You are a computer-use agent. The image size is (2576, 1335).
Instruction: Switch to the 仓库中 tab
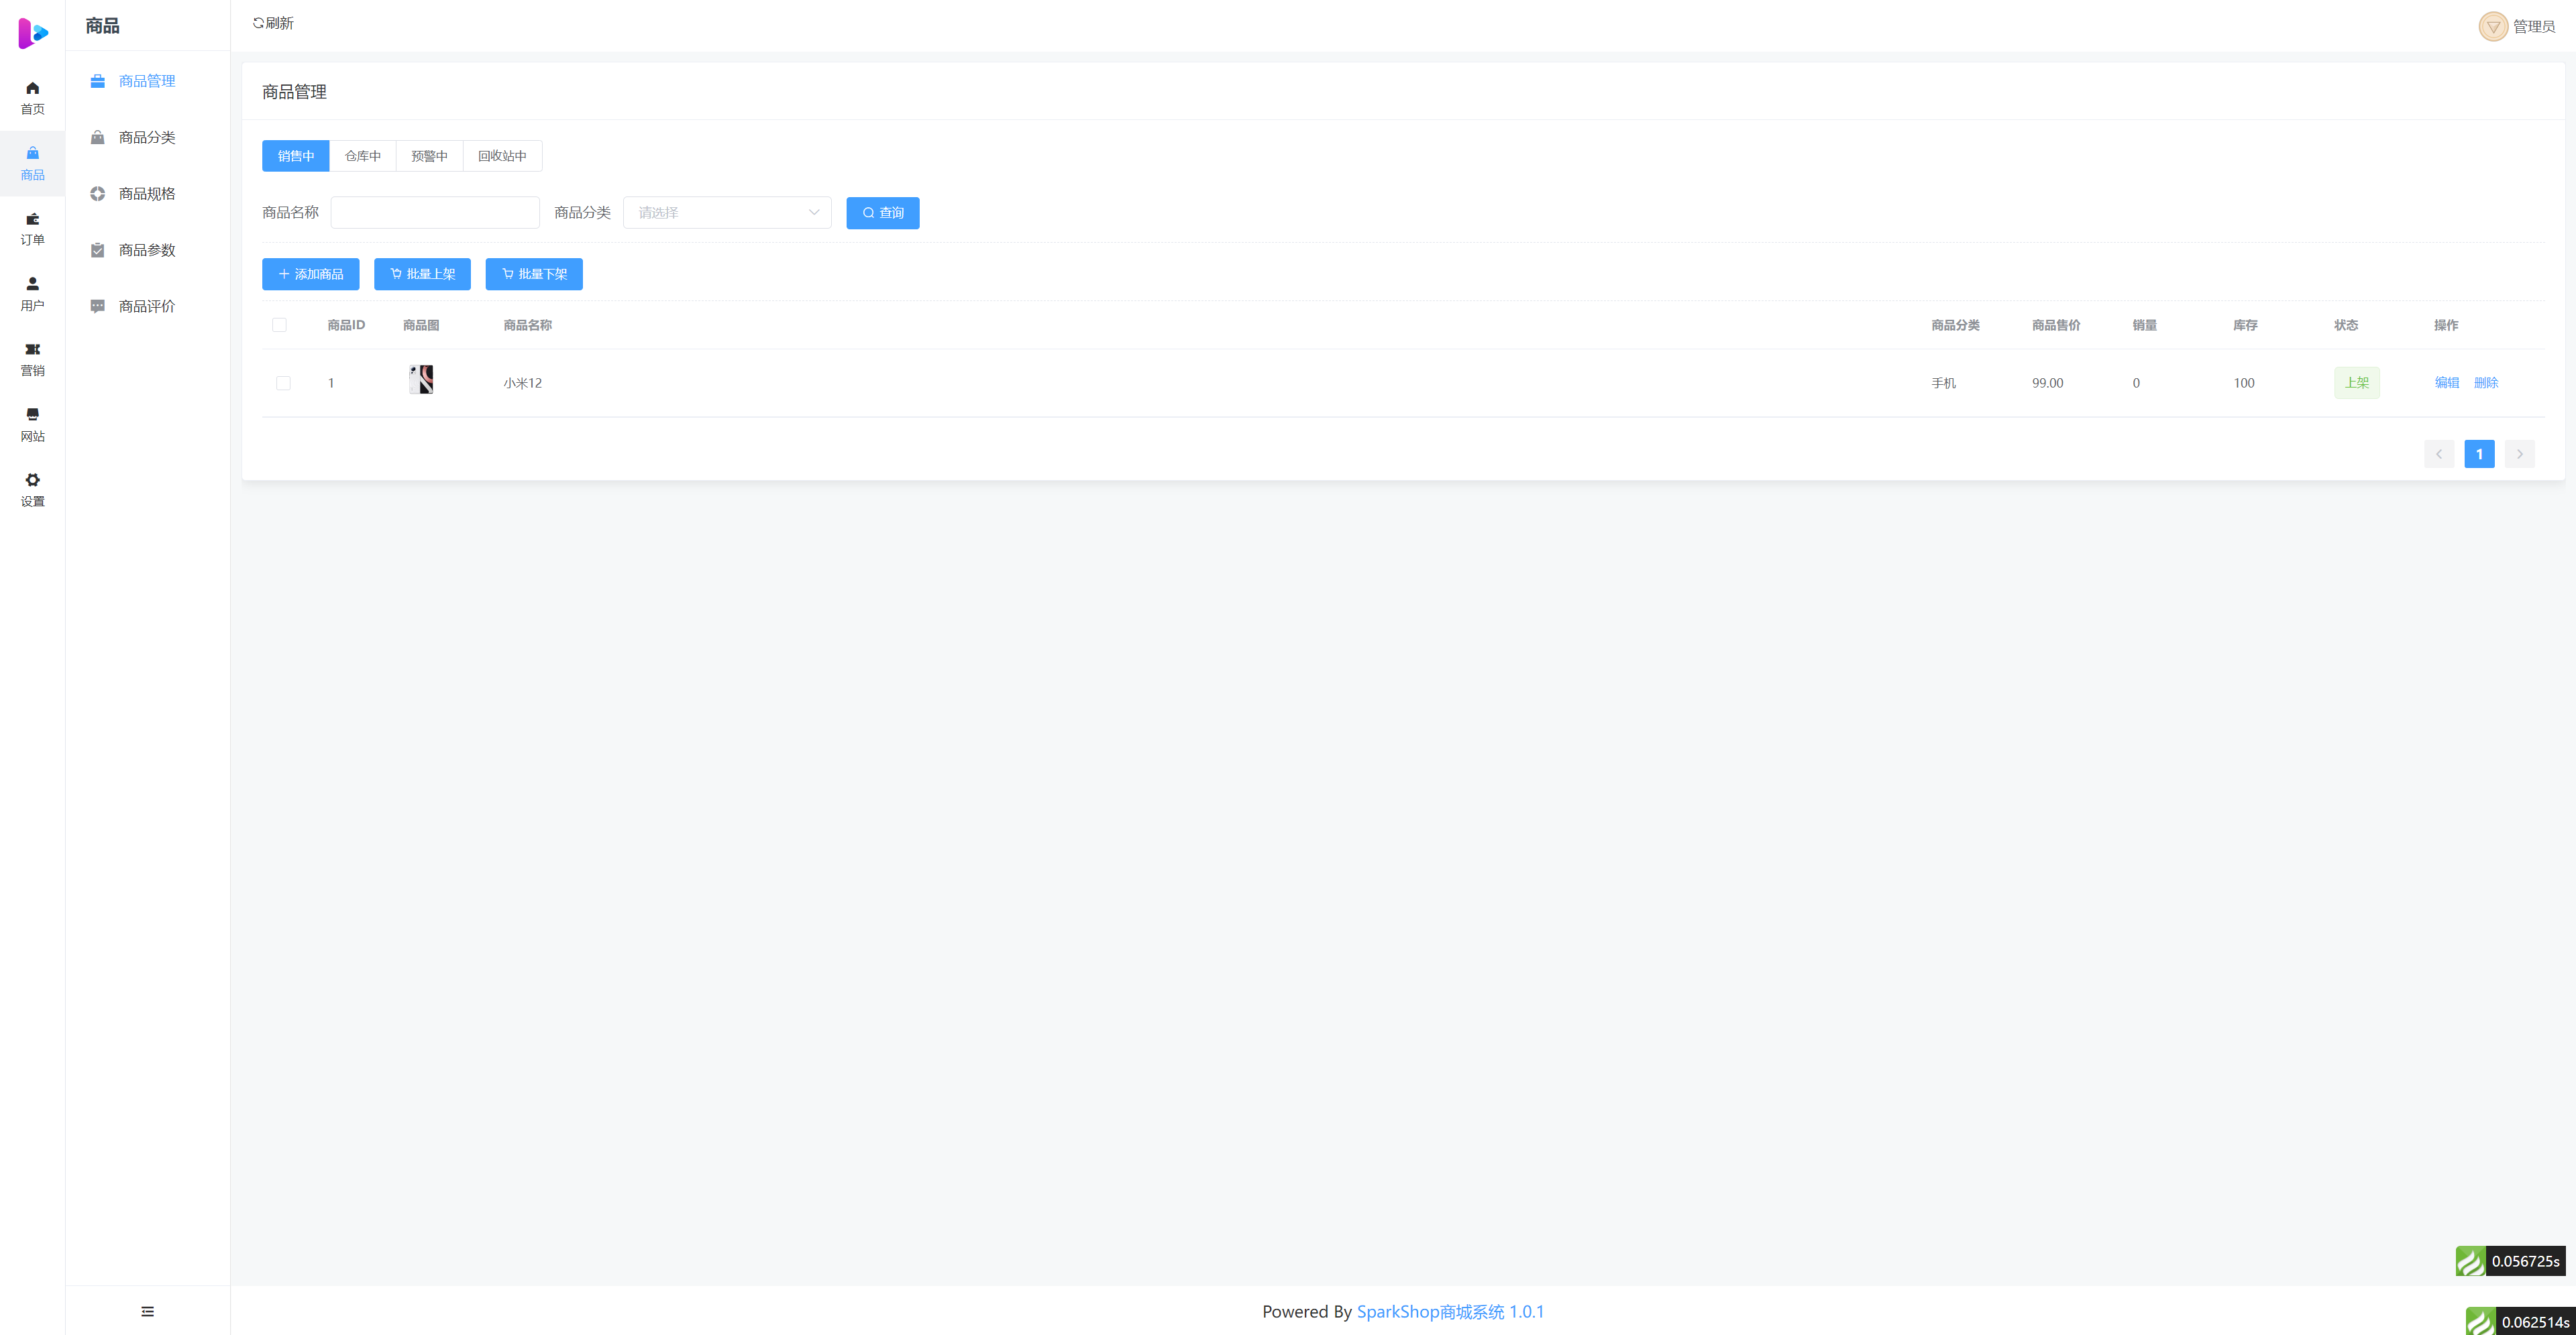[x=362, y=156]
